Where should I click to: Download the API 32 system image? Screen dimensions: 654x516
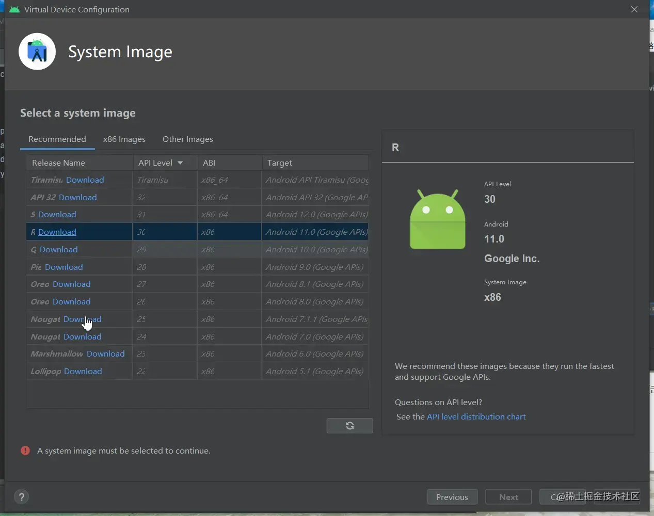[x=78, y=198]
